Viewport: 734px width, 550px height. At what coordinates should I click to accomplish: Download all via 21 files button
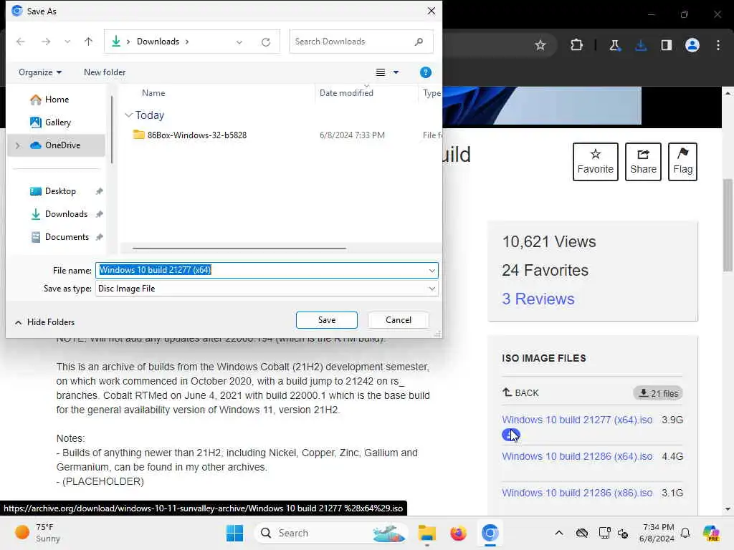tap(658, 393)
